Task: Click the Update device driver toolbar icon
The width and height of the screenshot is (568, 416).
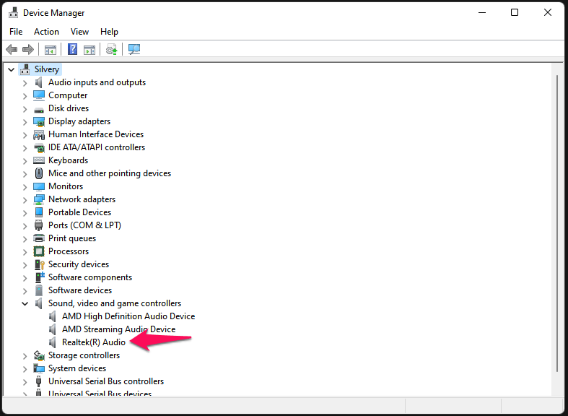Action: 111,50
